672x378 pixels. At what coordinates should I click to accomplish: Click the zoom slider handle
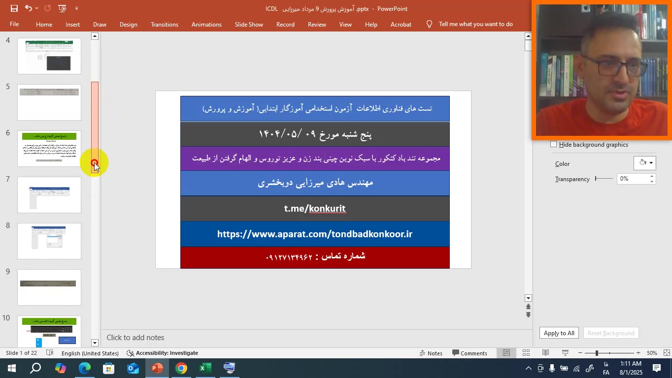click(597, 353)
